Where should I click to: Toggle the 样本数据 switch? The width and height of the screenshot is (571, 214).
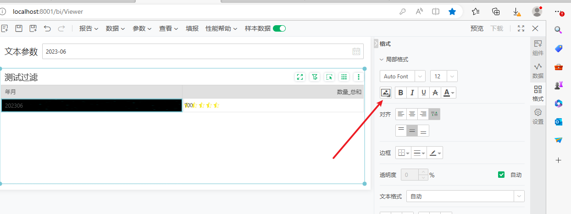click(279, 28)
